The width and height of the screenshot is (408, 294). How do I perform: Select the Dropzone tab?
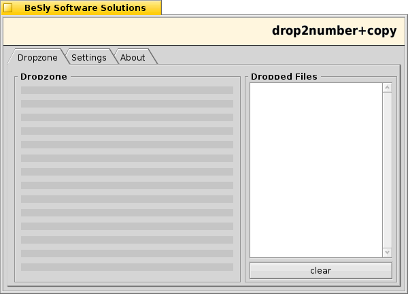(x=37, y=57)
